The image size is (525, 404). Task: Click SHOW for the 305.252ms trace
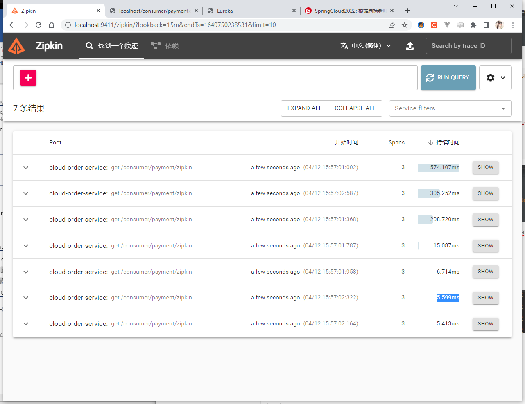[x=486, y=193]
